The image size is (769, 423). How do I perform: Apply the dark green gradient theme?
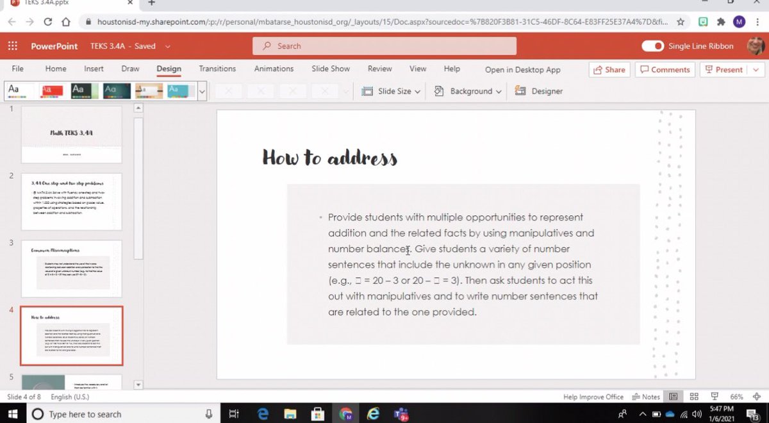tap(85, 91)
